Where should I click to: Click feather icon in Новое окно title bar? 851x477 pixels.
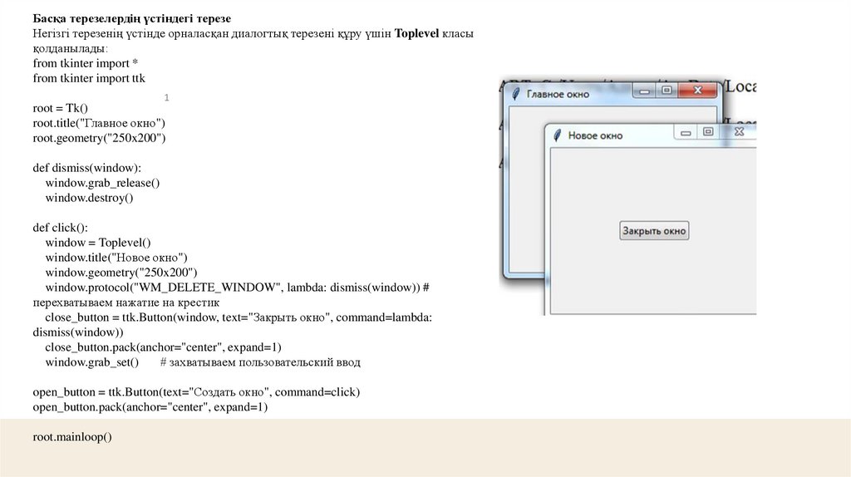557,135
